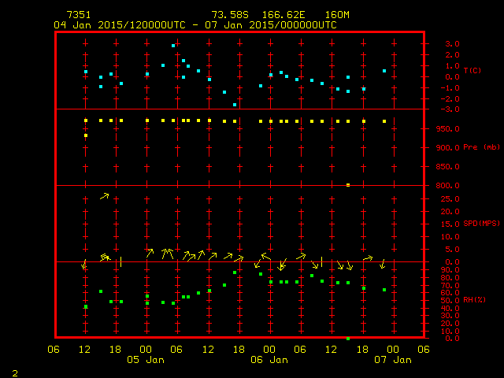Click the highest cyan temperature data point
The height and width of the screenshot is (378, 504).
173,46
